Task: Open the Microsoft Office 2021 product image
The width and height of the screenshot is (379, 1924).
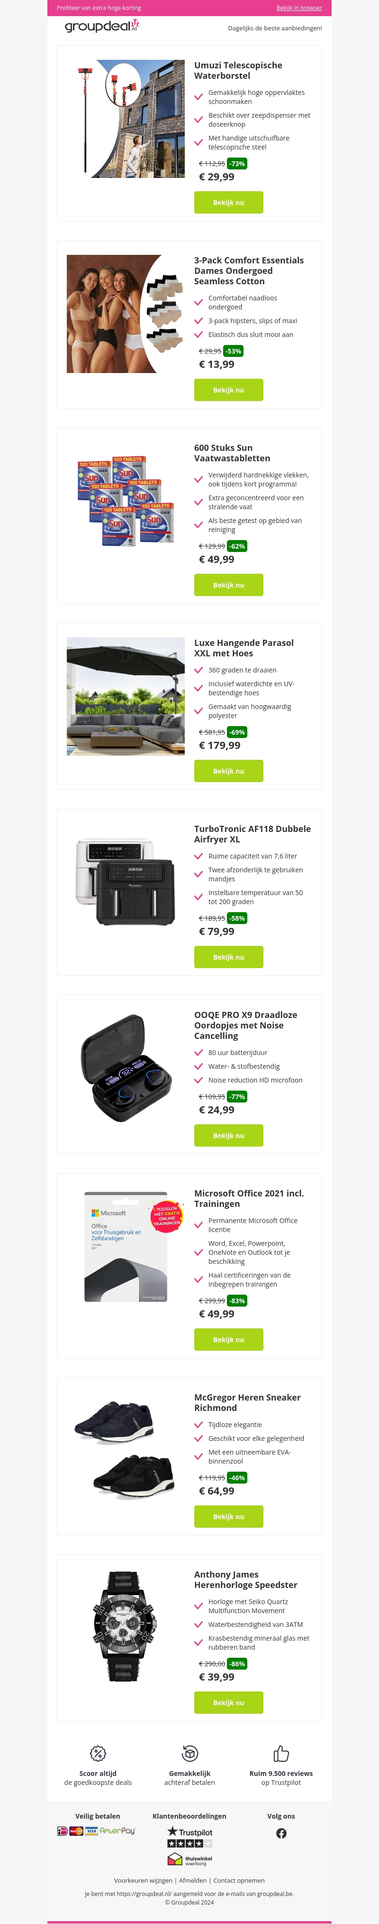Action: tap(126, 1247)
